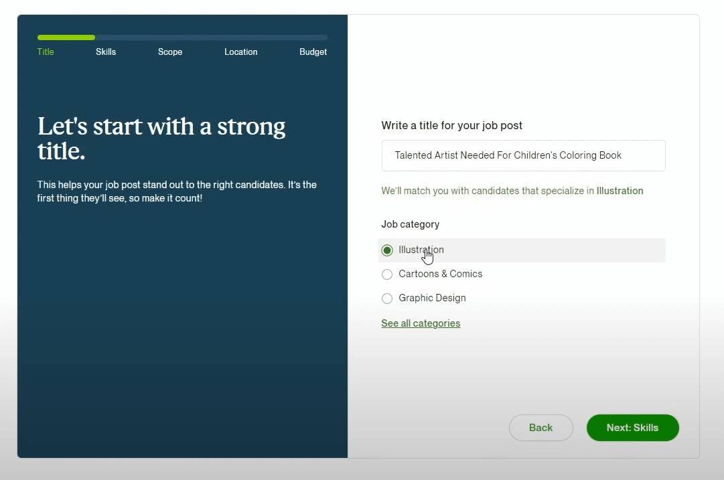724x480 pixels.
Task: Click the "Write a title for your job post" label
Action: 451,126
